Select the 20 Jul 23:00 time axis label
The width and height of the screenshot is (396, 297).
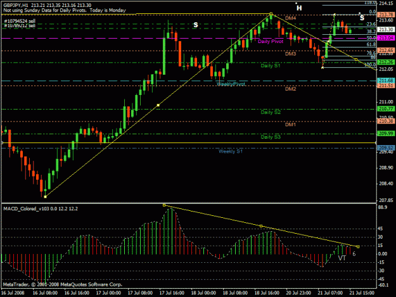(x=298, y=293)
